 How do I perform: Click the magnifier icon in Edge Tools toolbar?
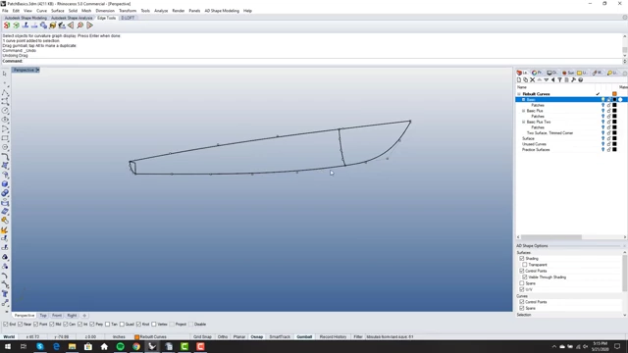click(80, 25)
